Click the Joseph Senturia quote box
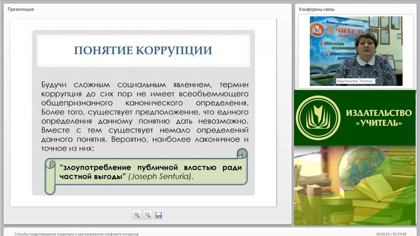 coord(146,172)
